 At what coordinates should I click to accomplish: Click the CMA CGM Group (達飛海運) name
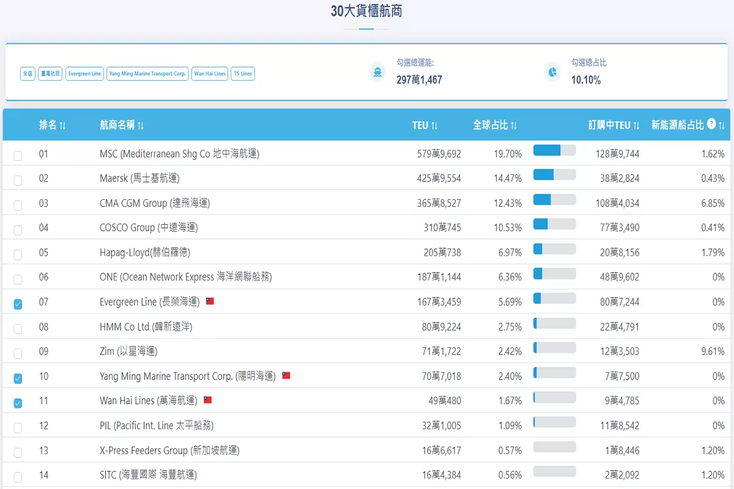[155, 203]
